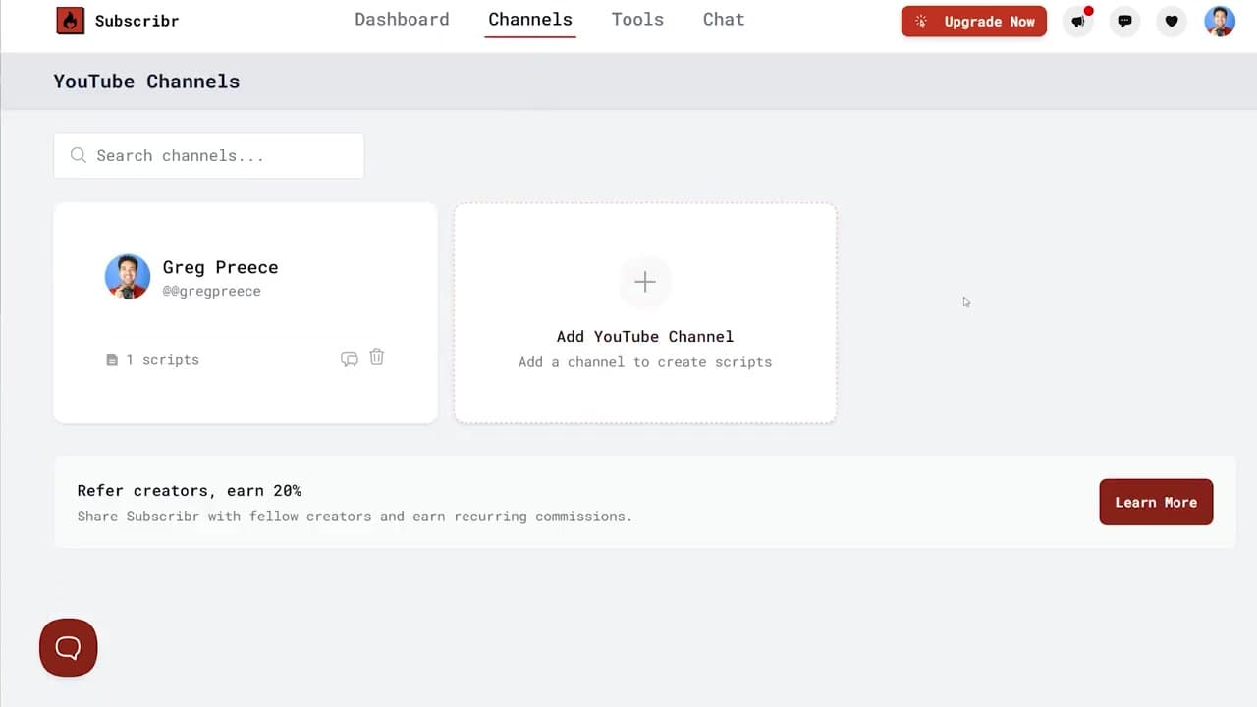Open the Tools tab
This screenshot has width=1257, height=707.
pos(637,20)
